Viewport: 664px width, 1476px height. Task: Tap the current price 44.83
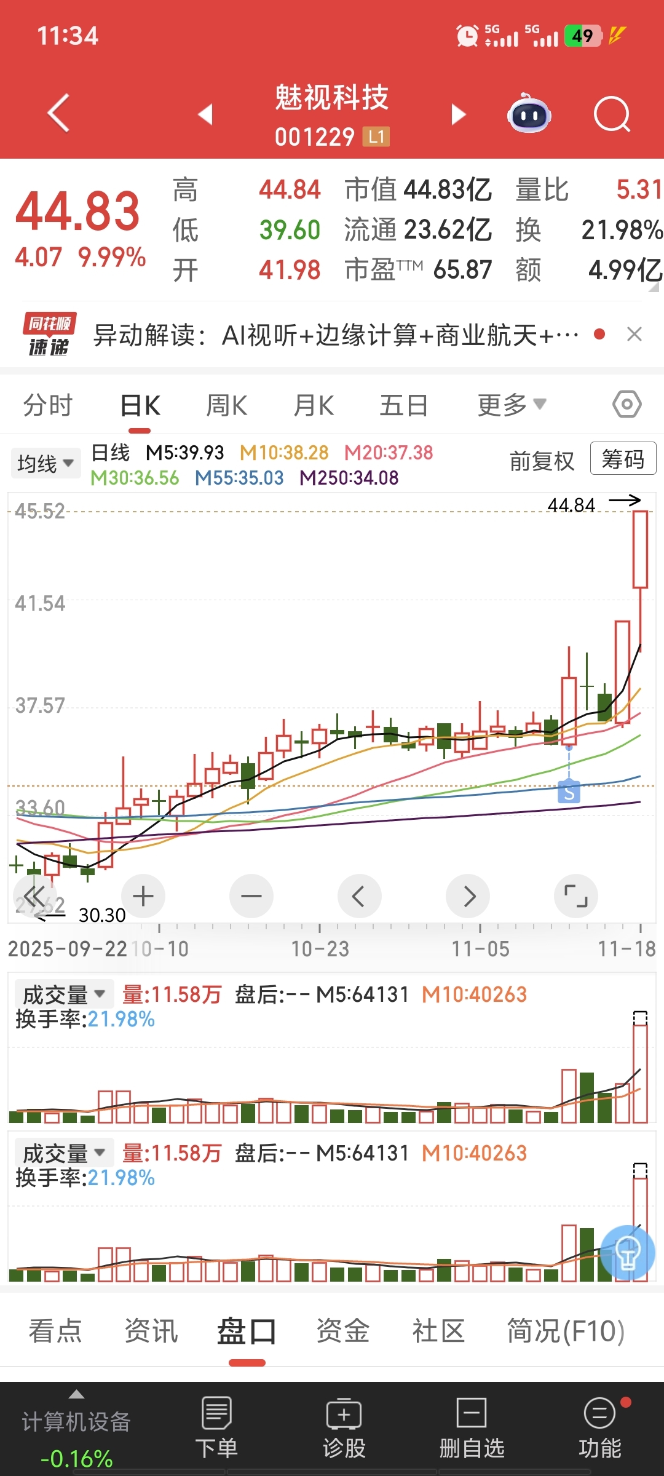click(78, 211)
